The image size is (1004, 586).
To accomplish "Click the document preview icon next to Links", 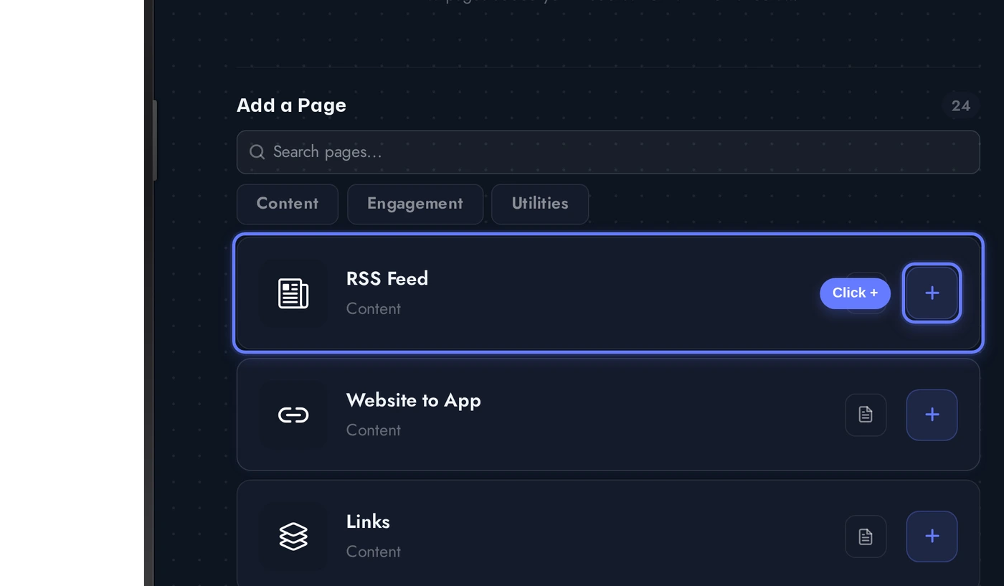I will (x=866, y=536).
